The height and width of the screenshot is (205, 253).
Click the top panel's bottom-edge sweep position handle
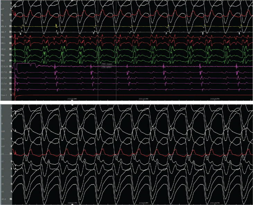click(x=72, y=100)
